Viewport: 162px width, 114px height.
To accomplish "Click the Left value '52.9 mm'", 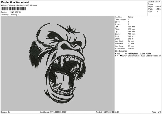I will tap(131, 27).
